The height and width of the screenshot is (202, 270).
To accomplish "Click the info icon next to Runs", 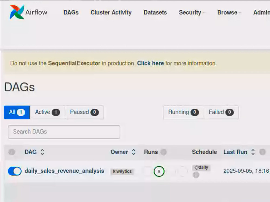I will [x=164, y=152].
